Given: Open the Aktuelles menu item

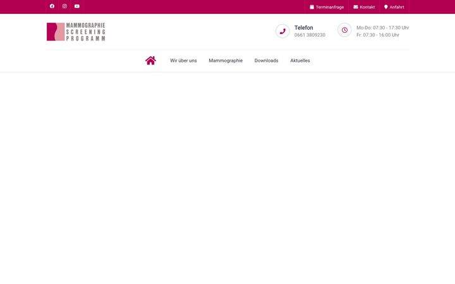Looking at the screenshot, I should point(300,61).
